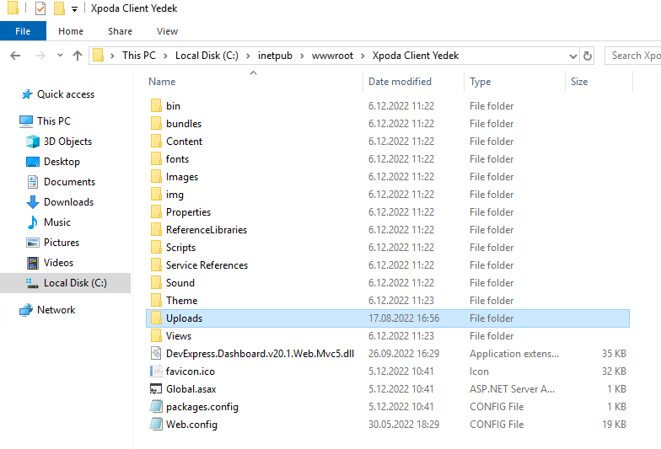Select Network in the navigation pane
This screenshot has height=449, width=661.
[56, 310]
